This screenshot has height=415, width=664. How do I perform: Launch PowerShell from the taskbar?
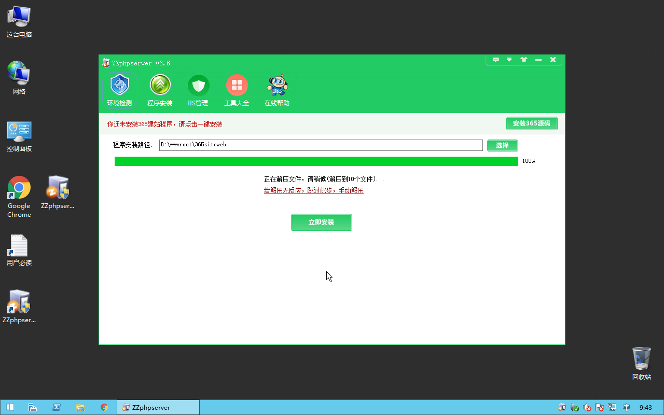[57, 407]
